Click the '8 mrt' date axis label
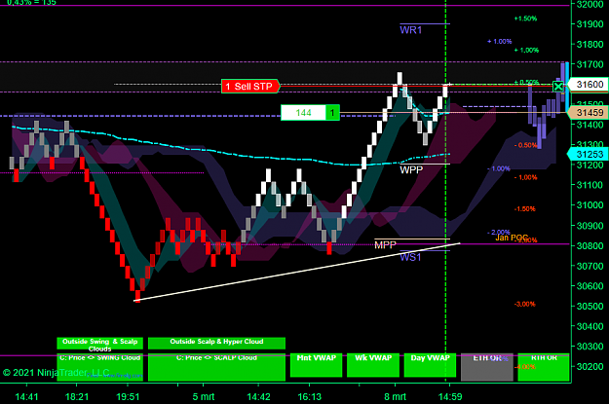 [395, 397]
